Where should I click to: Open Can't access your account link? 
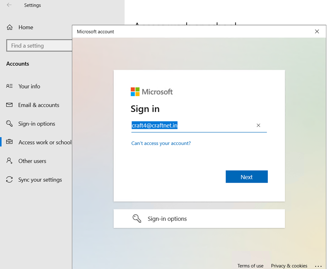tap(161, 143)
